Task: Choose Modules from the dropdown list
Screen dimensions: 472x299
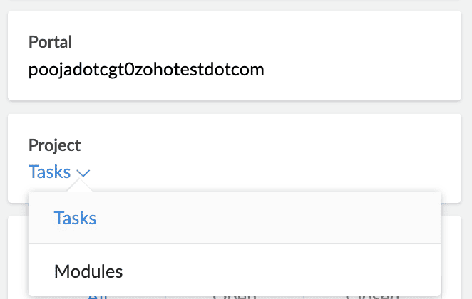Action: point(88,271)
